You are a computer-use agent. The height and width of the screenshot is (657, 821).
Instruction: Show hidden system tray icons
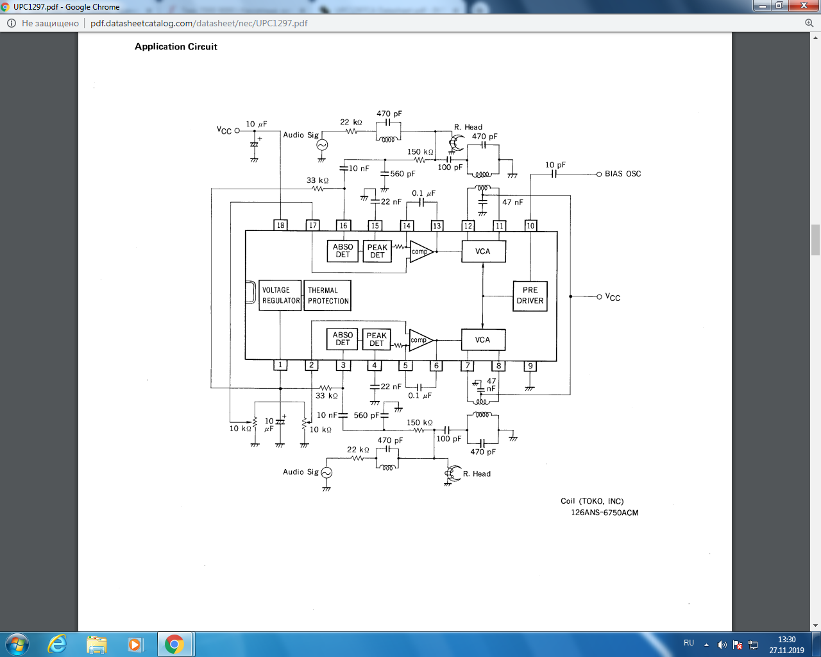click(706, 644)
